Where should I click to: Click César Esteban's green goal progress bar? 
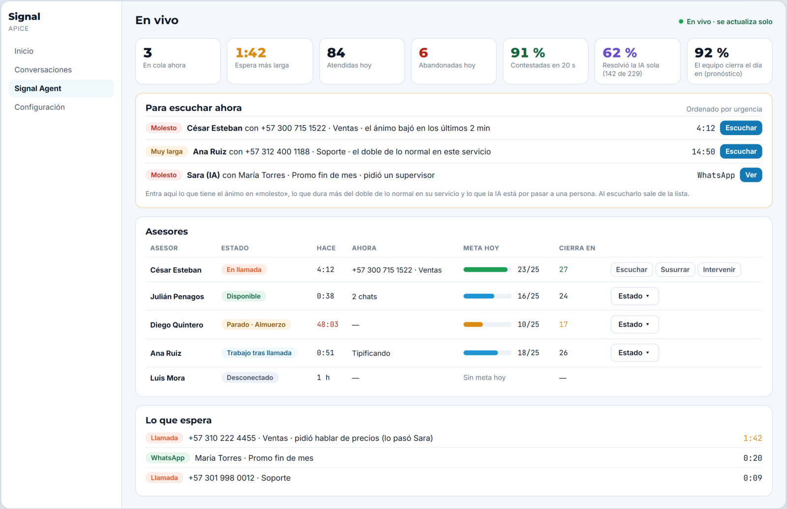(x=487, y=270)
